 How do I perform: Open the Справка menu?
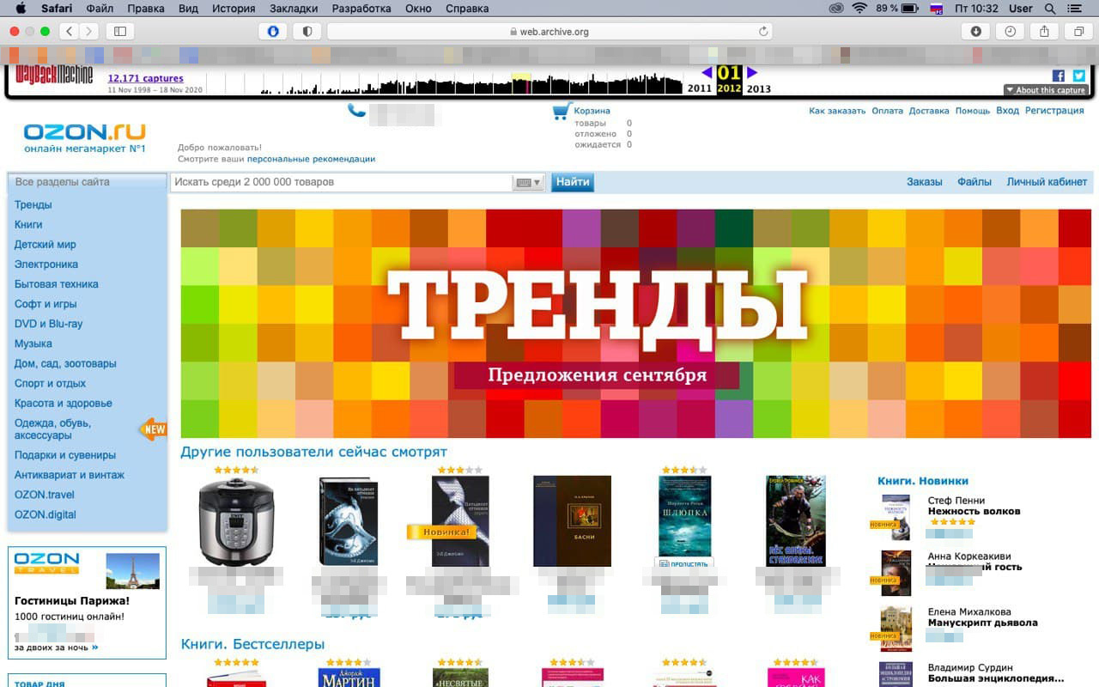467,9
